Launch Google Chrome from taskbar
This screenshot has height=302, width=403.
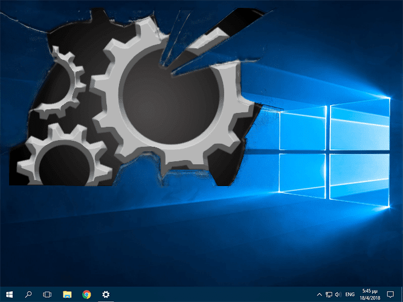click(86, 294)
